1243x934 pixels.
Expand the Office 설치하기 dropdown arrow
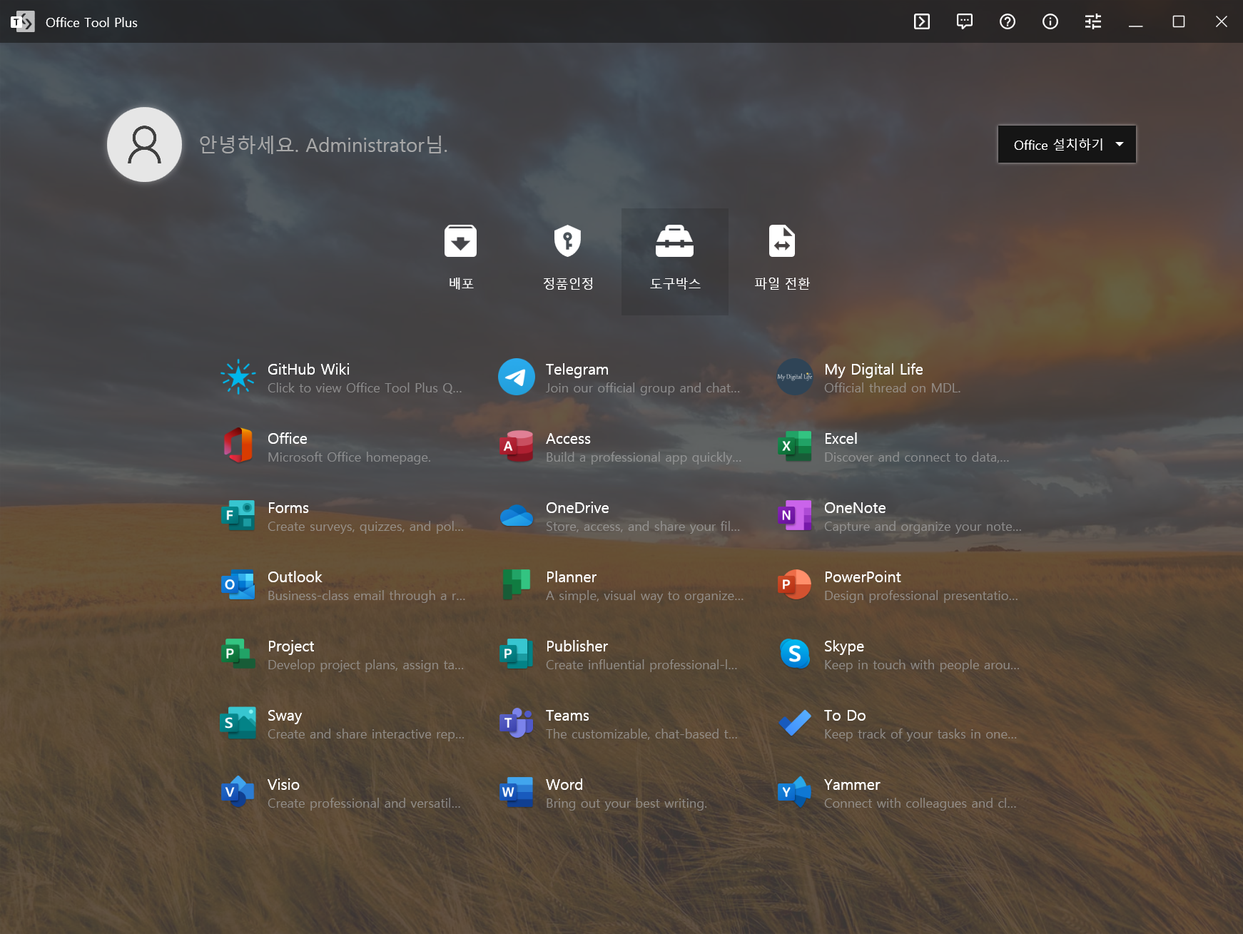(1120, 144)
